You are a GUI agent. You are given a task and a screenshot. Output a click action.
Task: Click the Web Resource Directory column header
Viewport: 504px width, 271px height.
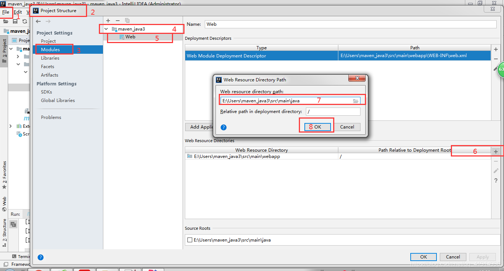tap(262, 150)
